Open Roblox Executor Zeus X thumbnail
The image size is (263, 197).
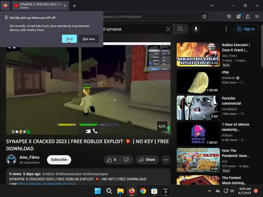[198, 54]
